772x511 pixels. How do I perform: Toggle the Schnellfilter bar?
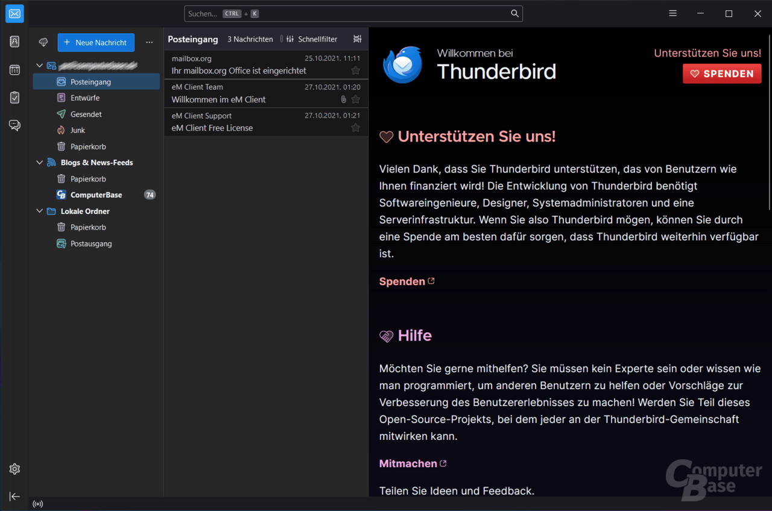(311, 39)
